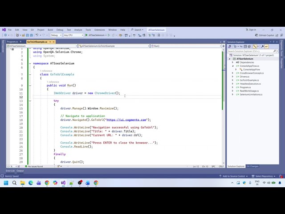The image size is (285, 214).
Task: Select HeadlessExecution.cs in Solution Explorer
Action: click(250, 84)
